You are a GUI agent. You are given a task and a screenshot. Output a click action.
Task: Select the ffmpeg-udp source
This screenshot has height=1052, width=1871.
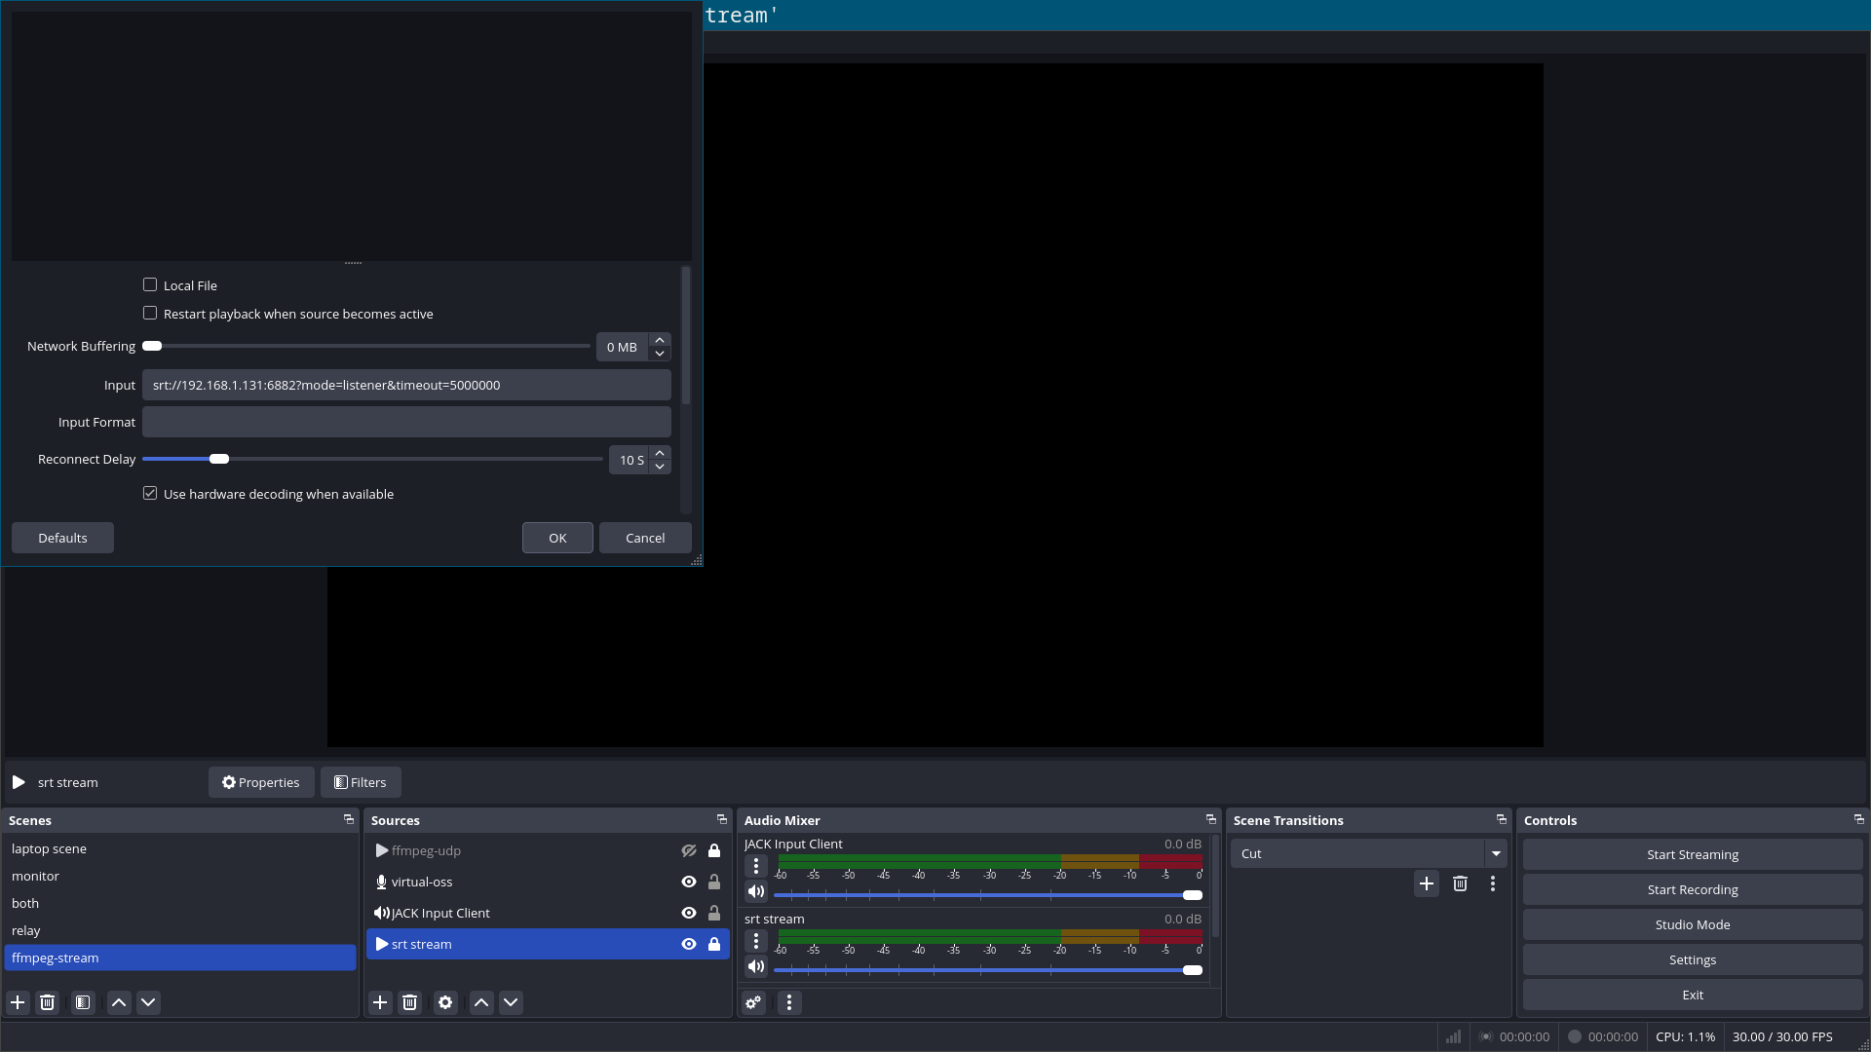coord(426,851)
